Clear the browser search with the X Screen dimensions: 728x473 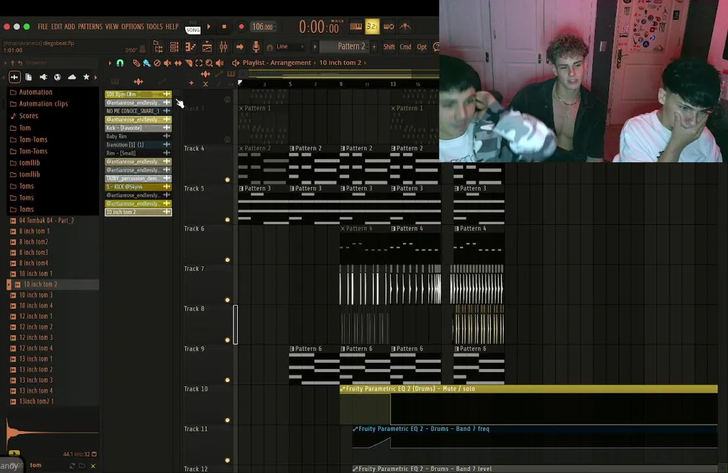pos(93,466)
